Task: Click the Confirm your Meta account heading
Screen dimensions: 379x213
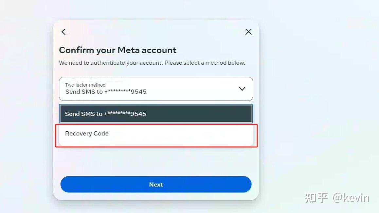Action: click(x=118, y=50)
